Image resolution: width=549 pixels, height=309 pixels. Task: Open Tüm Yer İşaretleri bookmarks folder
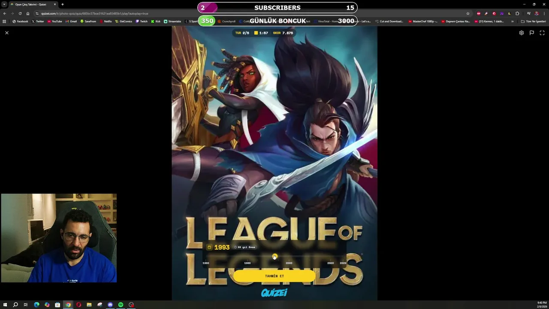click(x=533, y=21)
